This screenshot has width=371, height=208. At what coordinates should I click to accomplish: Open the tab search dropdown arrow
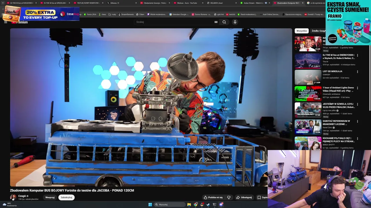(3, 3)
